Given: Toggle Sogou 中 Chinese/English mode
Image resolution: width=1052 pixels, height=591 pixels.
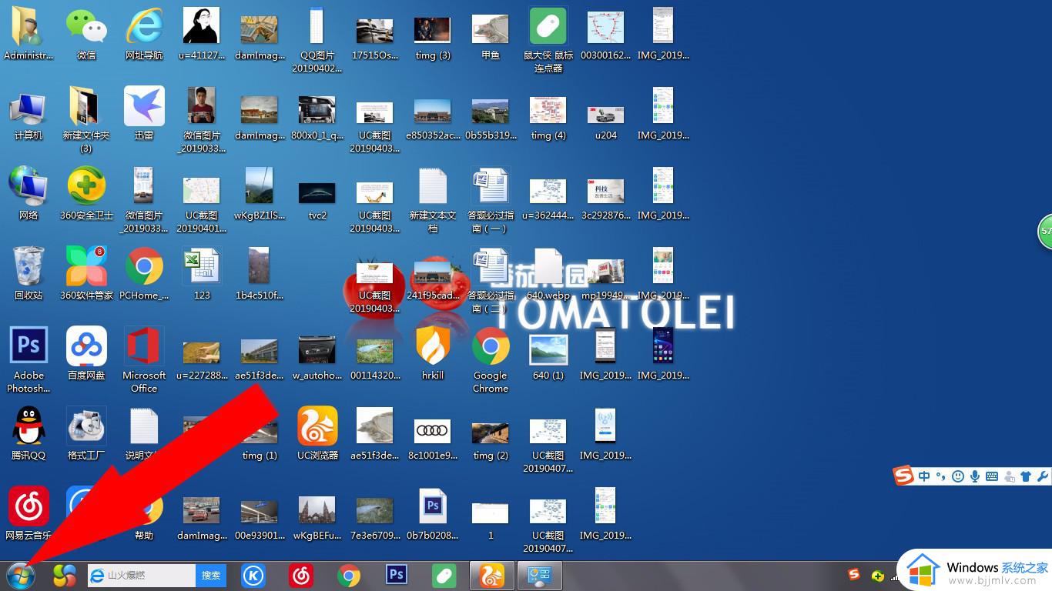Looking at the screenshot, I should (924, 476).
